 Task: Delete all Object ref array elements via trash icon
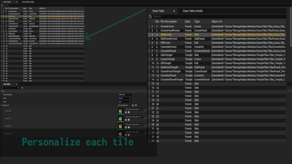(136, 105)
